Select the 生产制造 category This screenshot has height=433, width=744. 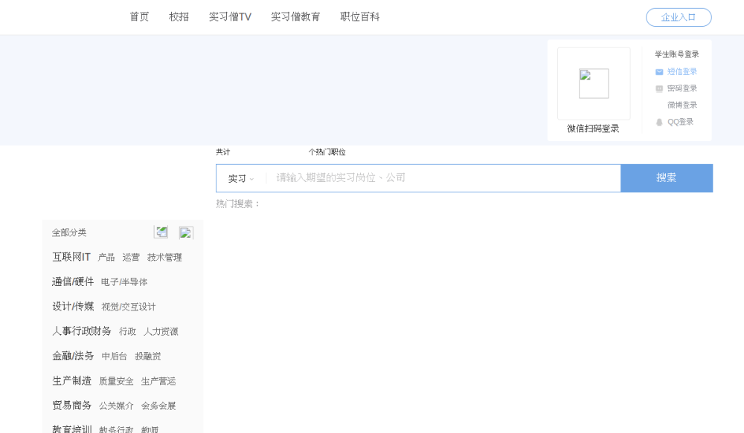tap(71, 381)
